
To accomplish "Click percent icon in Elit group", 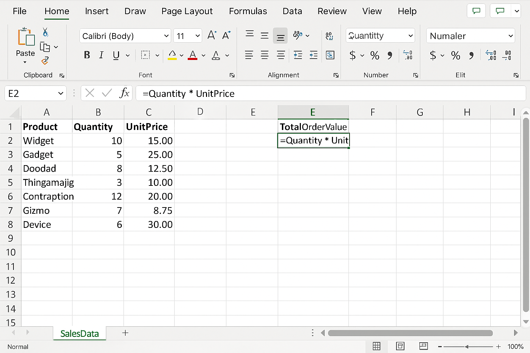I will tap(455, 55).
